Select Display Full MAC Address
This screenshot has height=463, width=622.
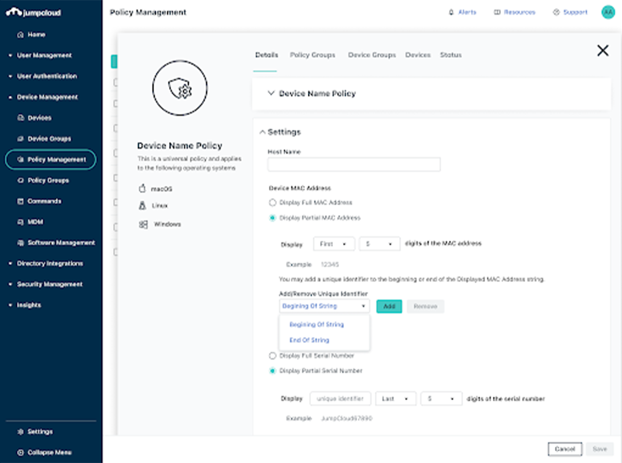point(272,203)
